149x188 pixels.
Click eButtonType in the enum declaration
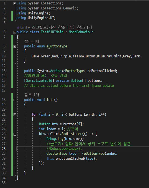pyautogui.click(x=57, y=46)
